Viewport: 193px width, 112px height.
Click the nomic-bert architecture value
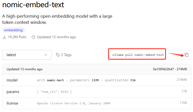point(56,80)
